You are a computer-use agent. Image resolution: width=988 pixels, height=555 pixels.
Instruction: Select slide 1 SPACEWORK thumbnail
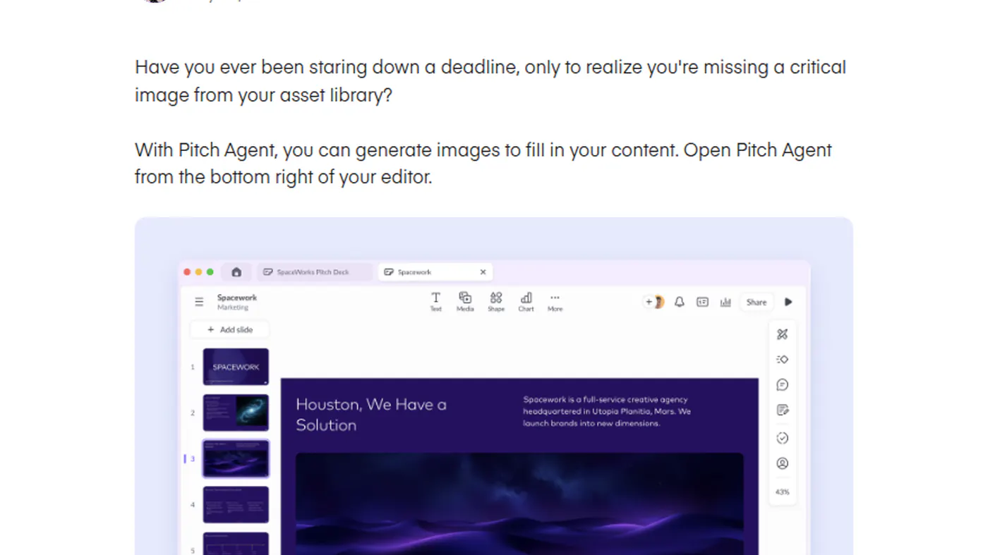(x=236, y=367)
